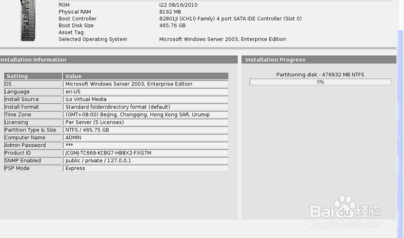Click the 'Physical RAM' label
Viewport: 404px width, 238px height.
[75, 12]
